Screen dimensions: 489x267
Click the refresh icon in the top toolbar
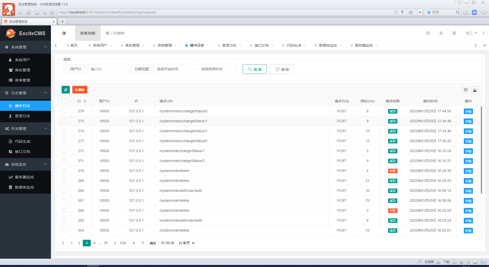(428, 33)
